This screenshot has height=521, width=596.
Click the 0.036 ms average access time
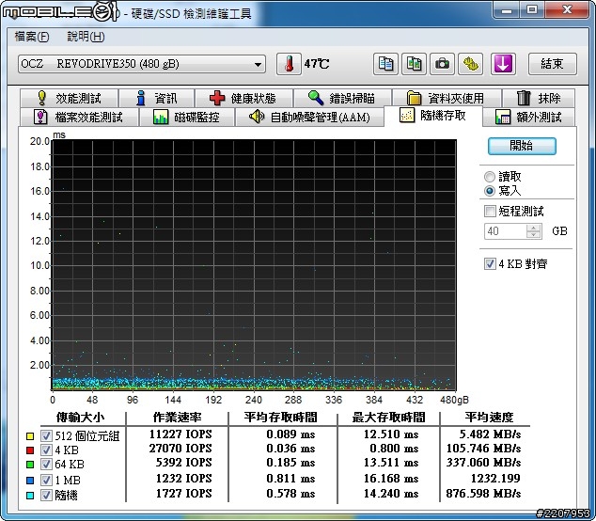click(x=290, y=449)
